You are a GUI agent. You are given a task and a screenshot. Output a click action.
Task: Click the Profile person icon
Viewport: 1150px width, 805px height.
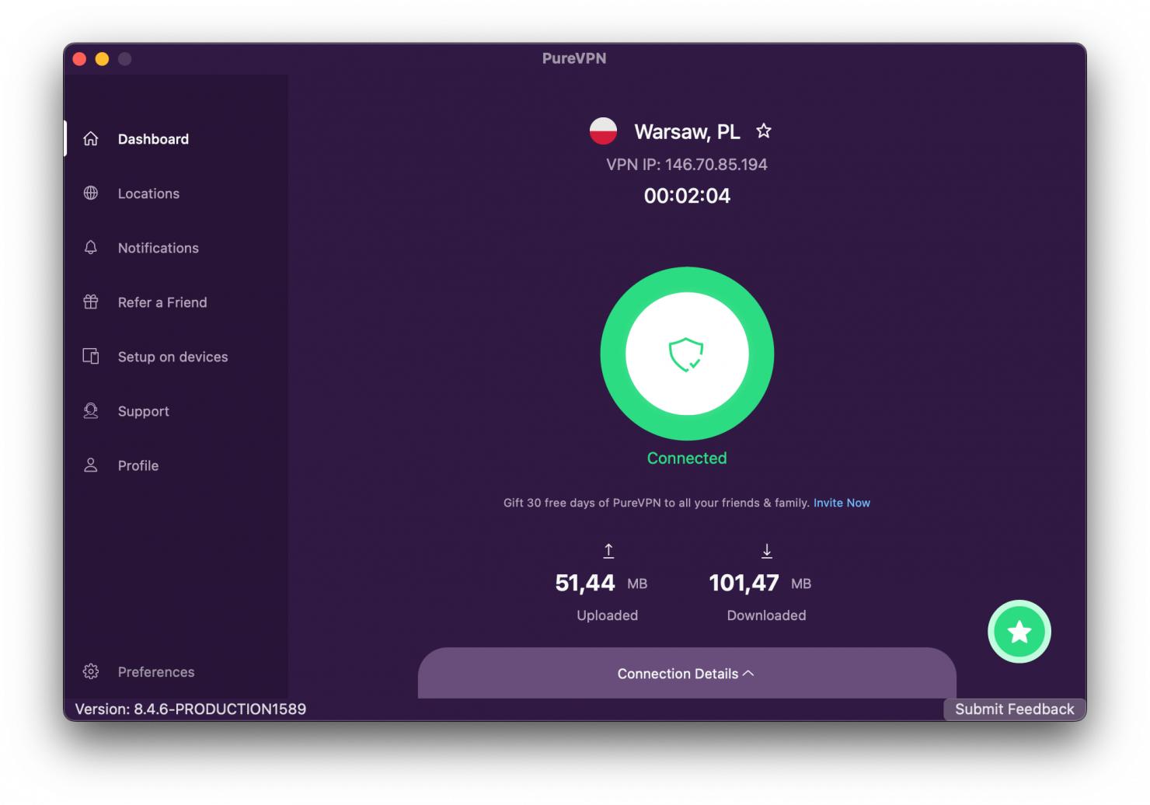point(91,465)
